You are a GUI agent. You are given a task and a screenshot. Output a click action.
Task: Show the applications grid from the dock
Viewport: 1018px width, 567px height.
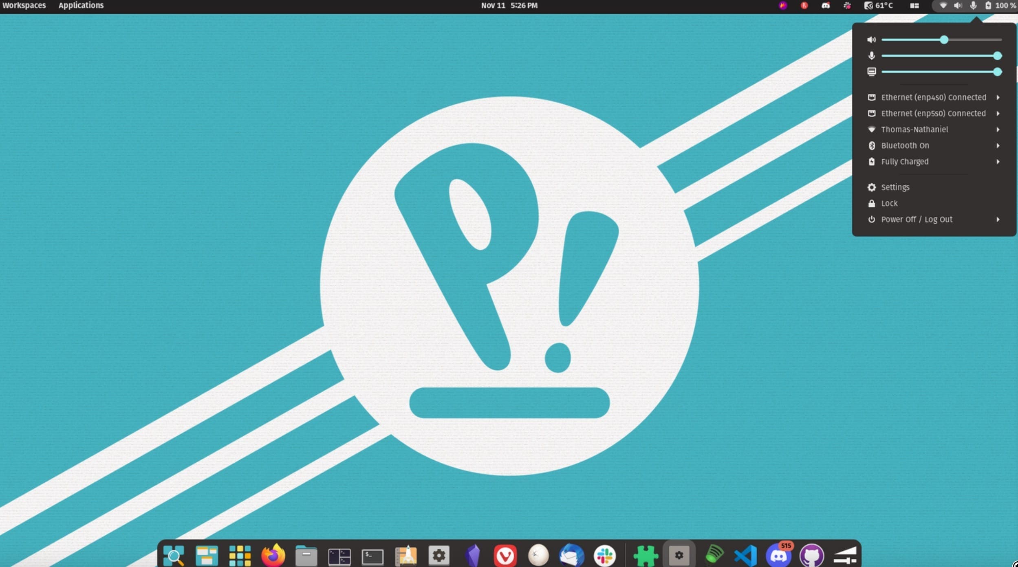pyautogui.click(x=240, y=555)
